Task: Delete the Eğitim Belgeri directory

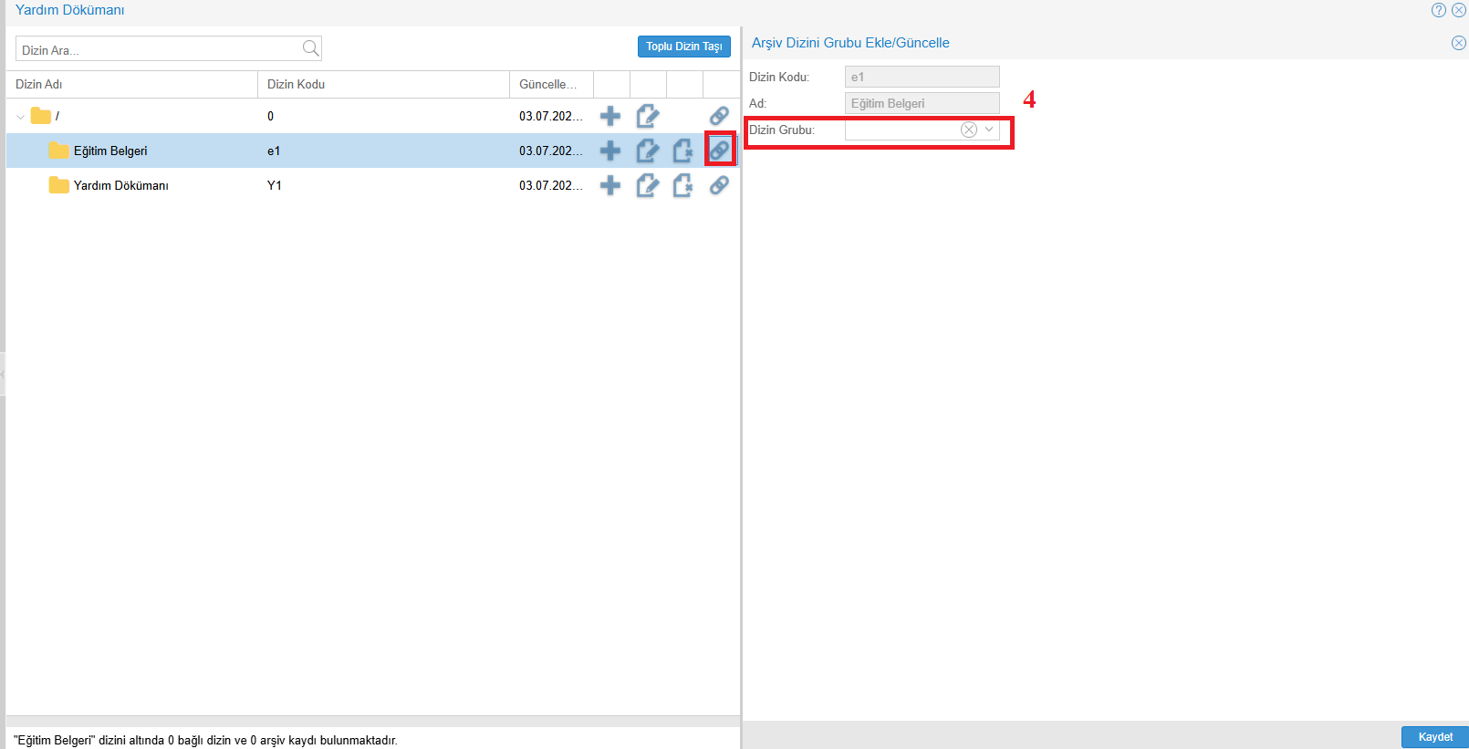Action: (x=682, y=151)
